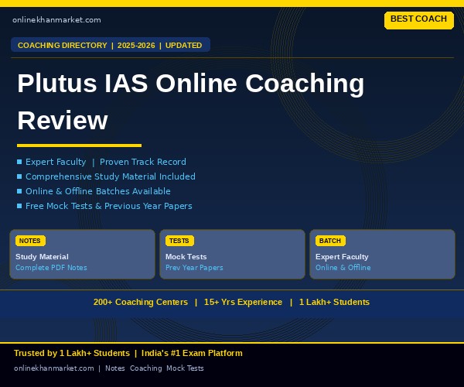Viewport: 464px width, 387px height.
Task: Click Complete PDF Notes subtitle
Action: pos(51,267)
